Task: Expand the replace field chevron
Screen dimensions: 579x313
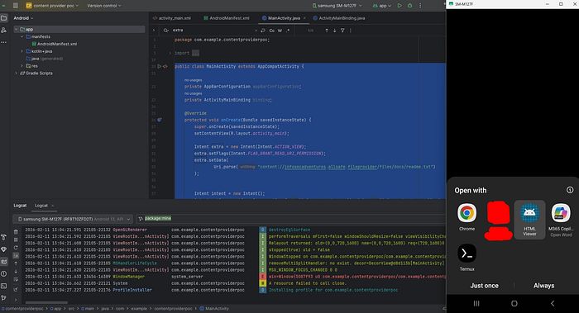Action: tap(154, 31)
